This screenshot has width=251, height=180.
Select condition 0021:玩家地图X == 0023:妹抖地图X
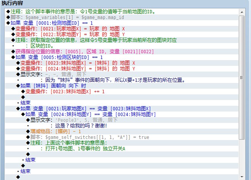(x=122, y=108)
